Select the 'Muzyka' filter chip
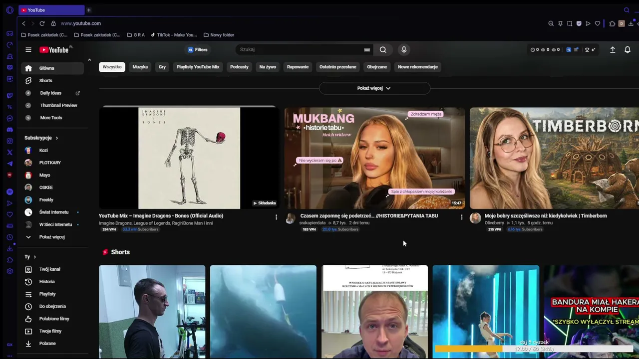This screenshot has width=639, height=359. [140, 67]
